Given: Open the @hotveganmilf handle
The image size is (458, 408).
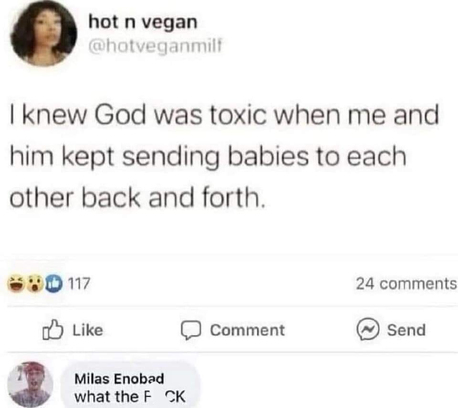Looking at the screenshot, I should tap(155, 46).
